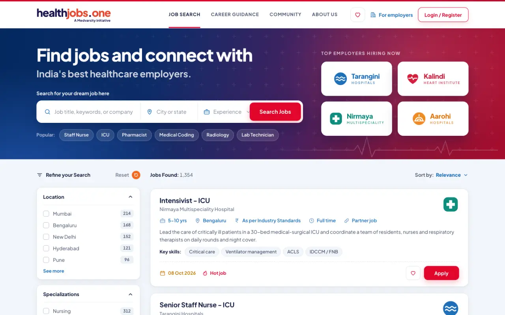
Task: Open the Community menu item
Action: 285,15
